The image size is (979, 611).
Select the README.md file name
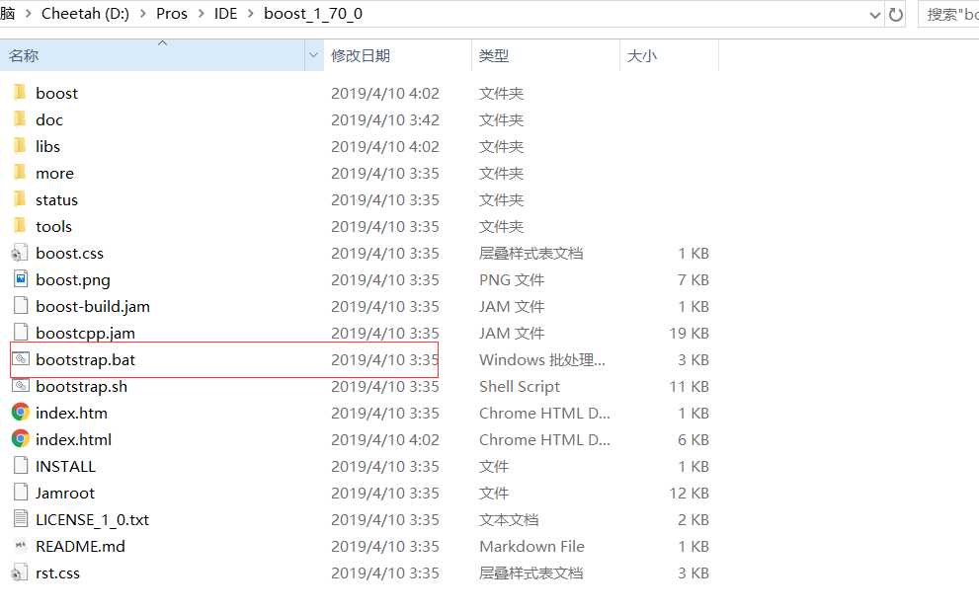pos(80,546)
